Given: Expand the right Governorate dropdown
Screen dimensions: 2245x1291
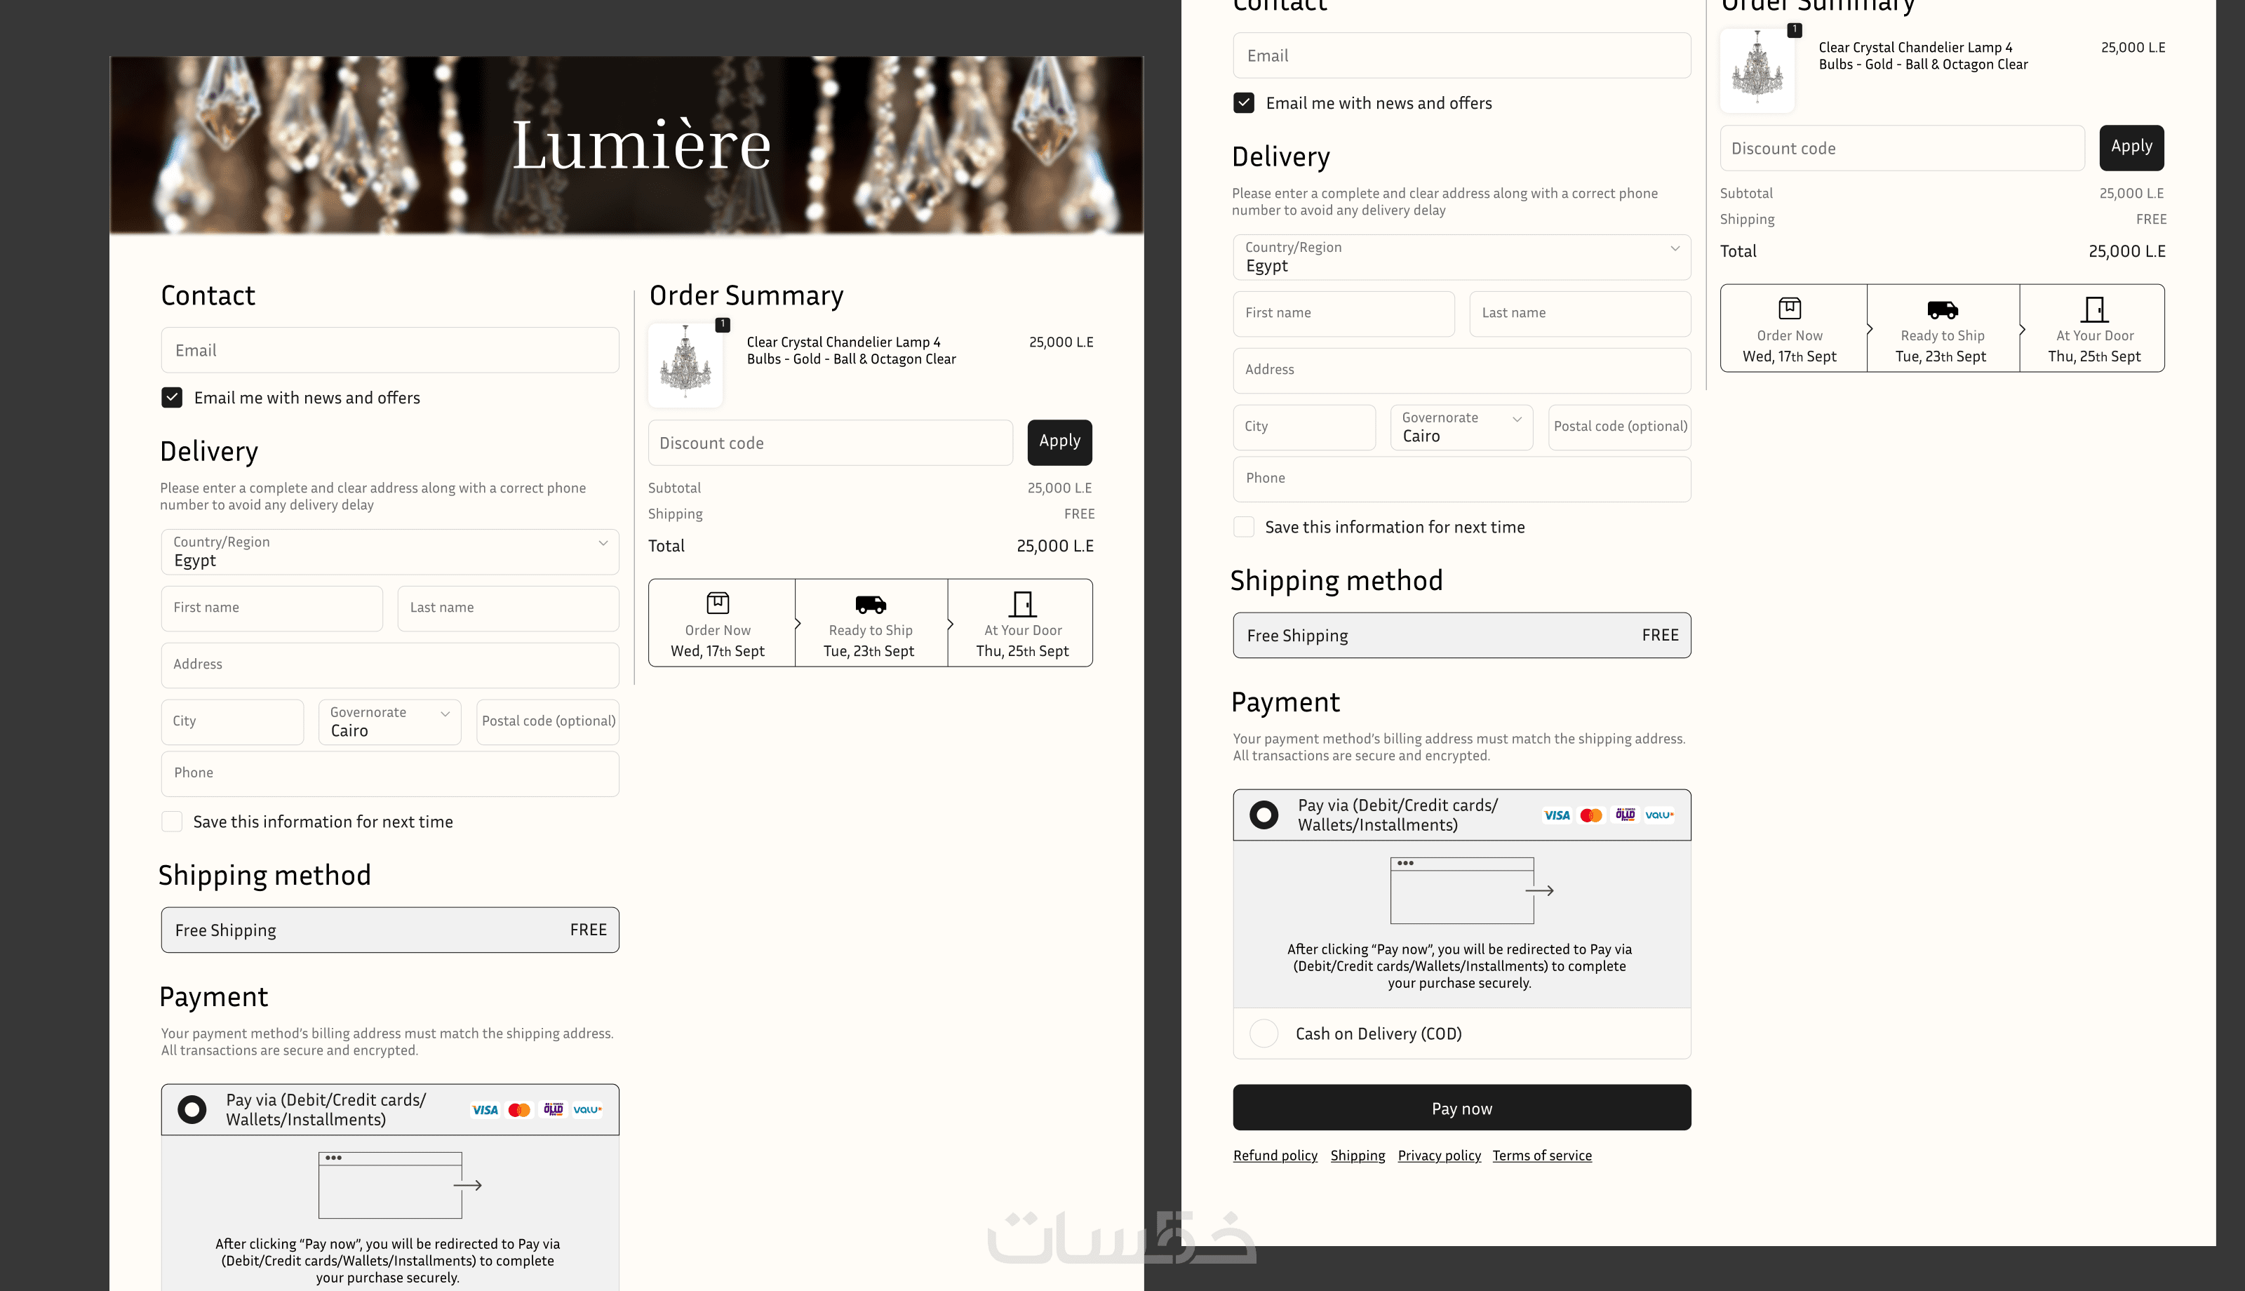Looking at the screenshot, I should coord(1461,427).
